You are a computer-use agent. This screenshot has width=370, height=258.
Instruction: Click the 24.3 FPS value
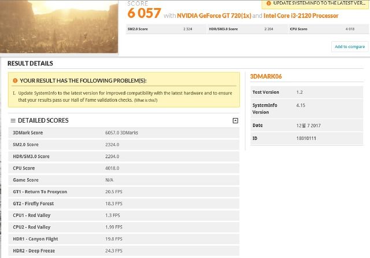point(114,250)
